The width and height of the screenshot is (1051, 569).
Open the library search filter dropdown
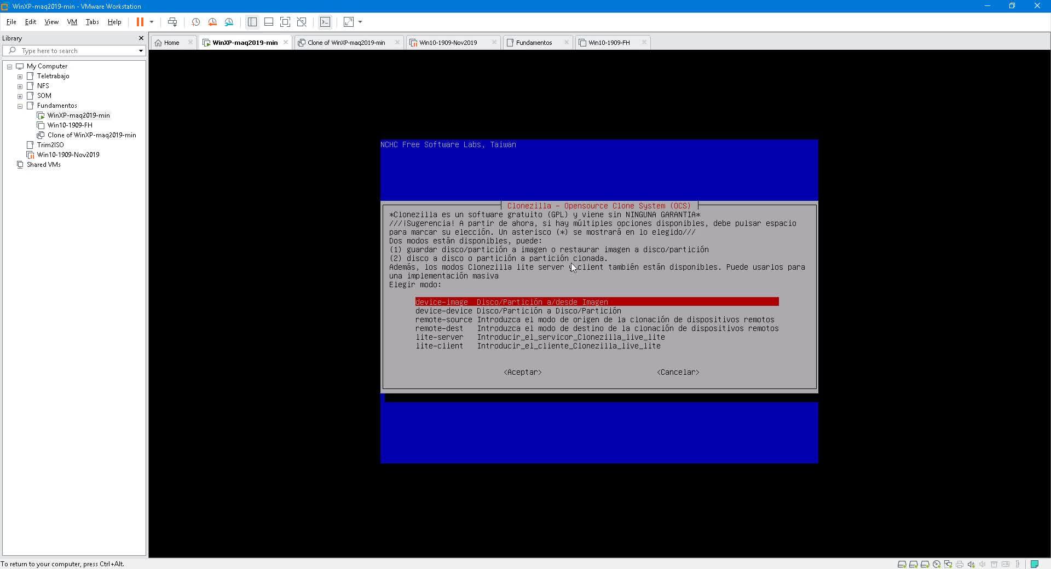pyautogui.click(x=141, y=51)
